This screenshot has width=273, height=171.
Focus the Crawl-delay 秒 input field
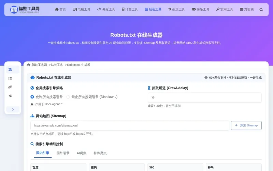pos(204,97)
